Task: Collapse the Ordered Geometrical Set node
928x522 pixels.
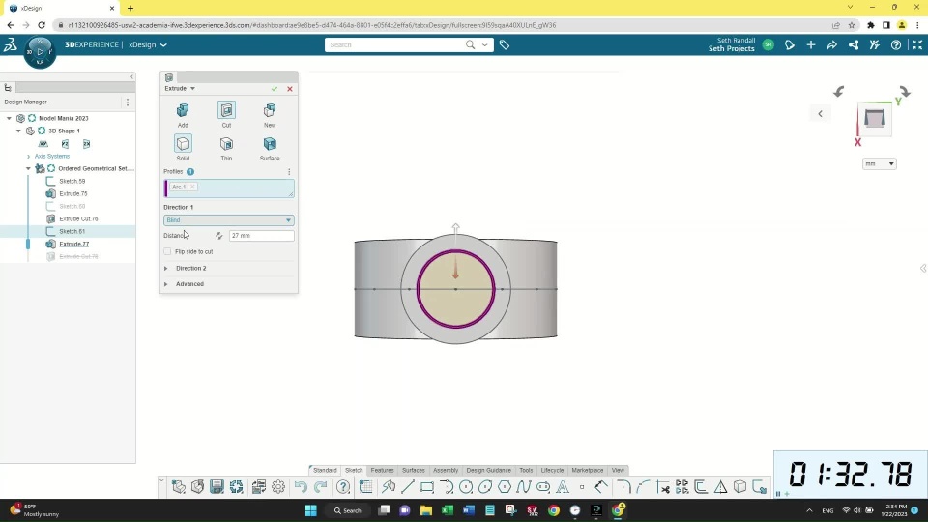Action: (x=28, y=168)
